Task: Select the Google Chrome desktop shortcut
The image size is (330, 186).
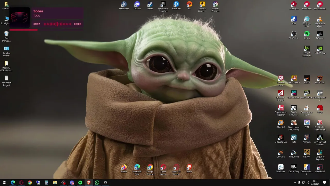Action: (x=150, y=170)
